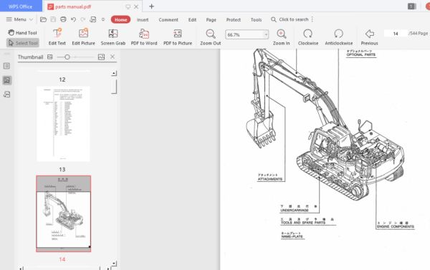This screenshot has width=430, height=270.
Task: Click the Save icon
Action: pyautogui.click(x=53, y=19)
